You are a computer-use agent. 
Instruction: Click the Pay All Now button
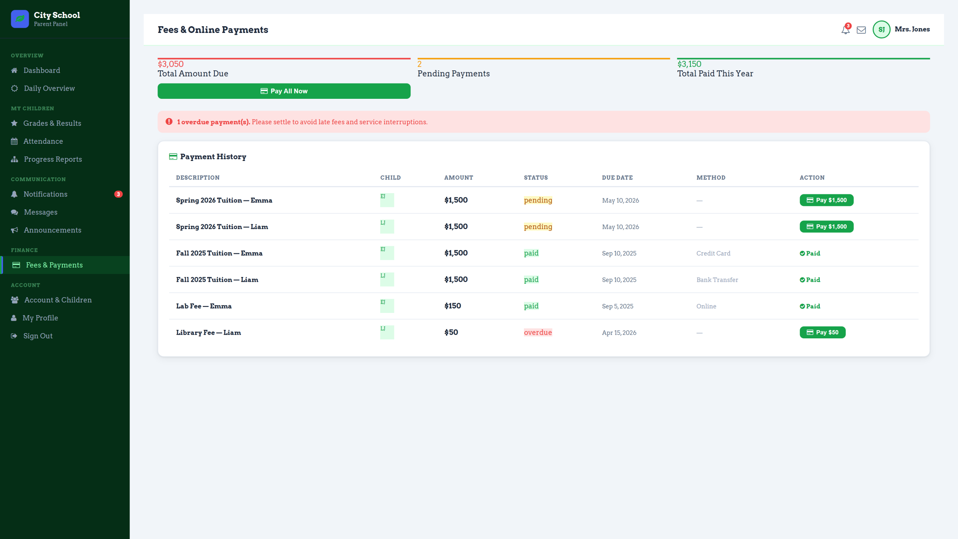pos(284,91)
